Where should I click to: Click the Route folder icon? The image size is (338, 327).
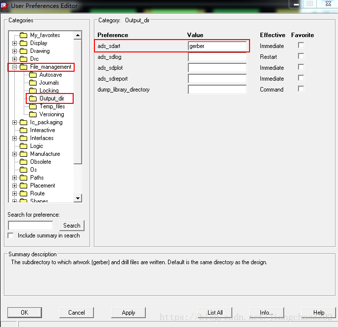pyautogui.click(x=24, y=193)
